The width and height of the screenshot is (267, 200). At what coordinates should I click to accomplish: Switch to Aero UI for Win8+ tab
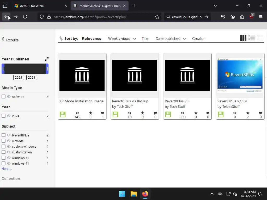pos(41,6)
